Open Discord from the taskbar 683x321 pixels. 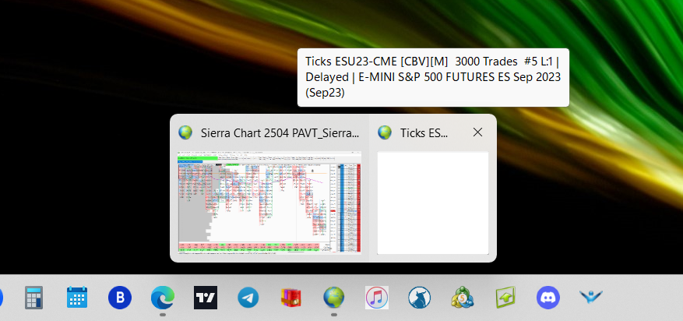point(548,298)
